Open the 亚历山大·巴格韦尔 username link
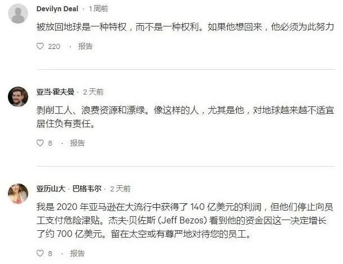Viewport: 343px width, 264px height. tap(69, 189)
